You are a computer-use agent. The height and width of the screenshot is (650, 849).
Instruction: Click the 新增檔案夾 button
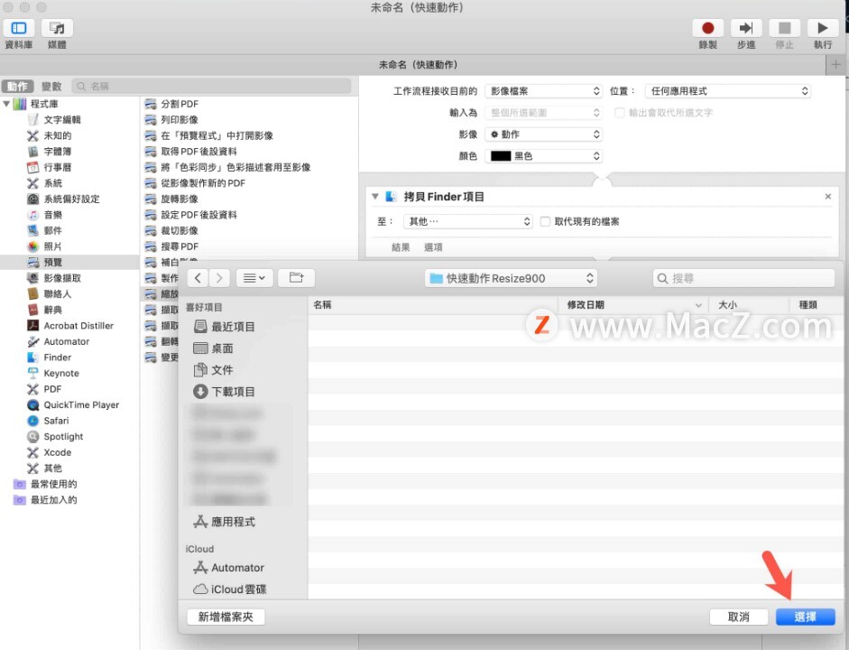point(226,617)
